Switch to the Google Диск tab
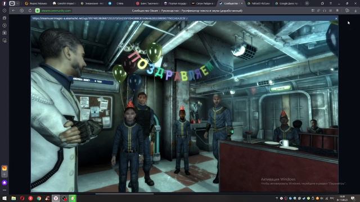Viewport: 360px width, 202px height. 286,3
